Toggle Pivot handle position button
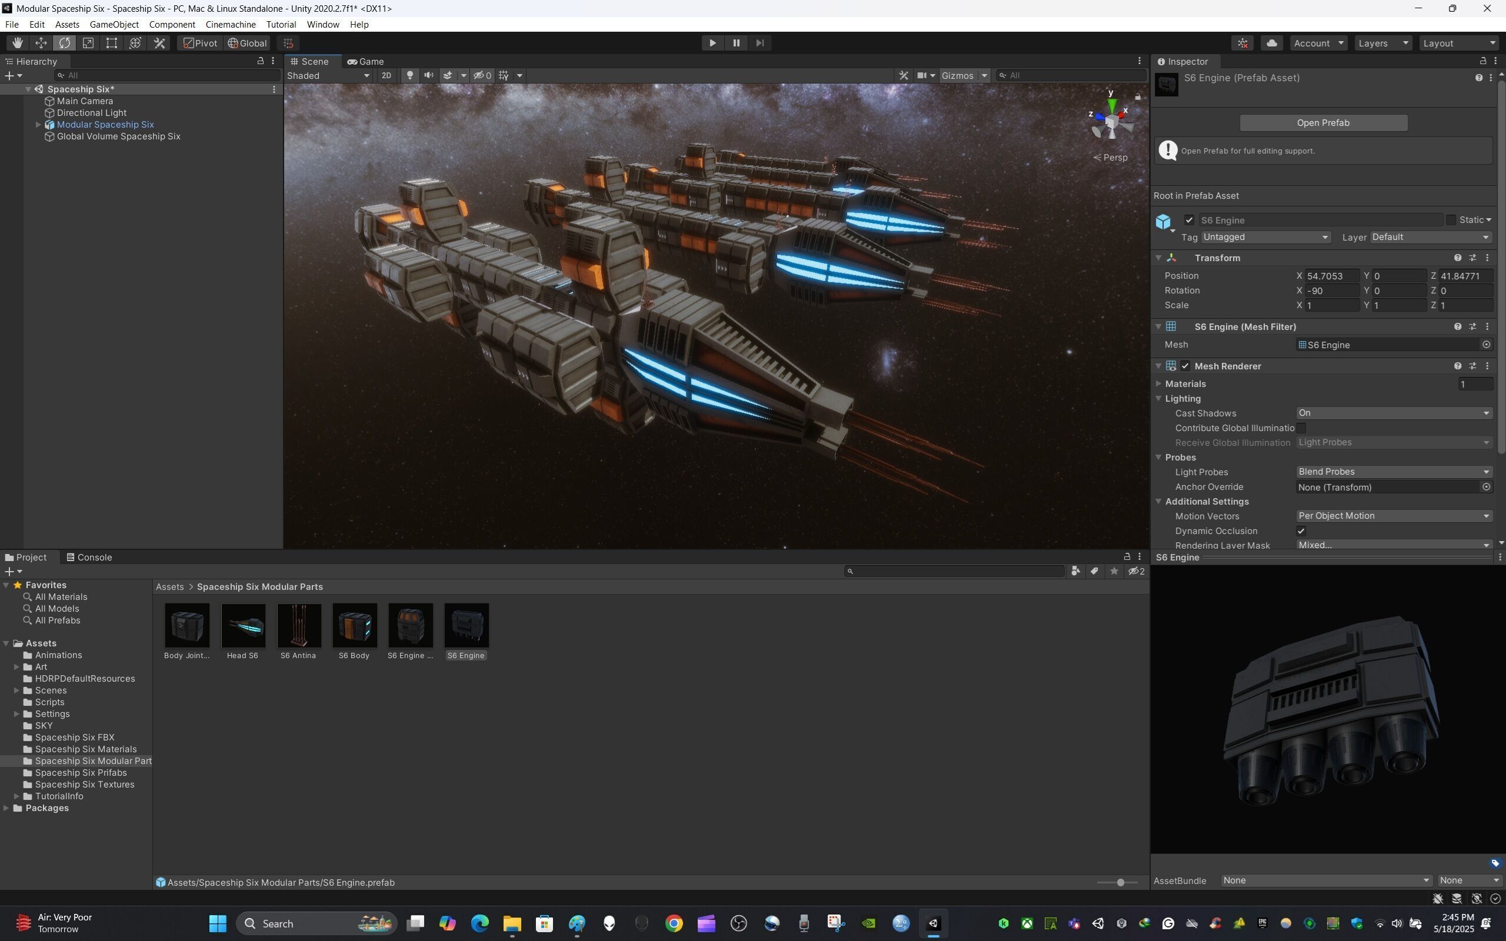The image size is (1506, 941). coord(201,43)
